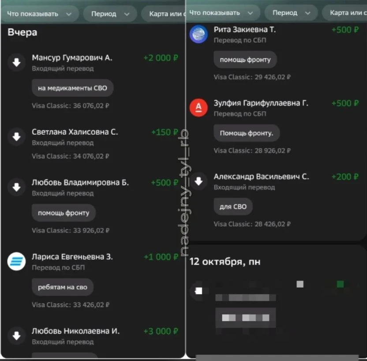Tap the red Alfa-Bank logo beside Зулфия Гарифуллаевна Г.
Screen dimensions: 367x361
point(198,108)
